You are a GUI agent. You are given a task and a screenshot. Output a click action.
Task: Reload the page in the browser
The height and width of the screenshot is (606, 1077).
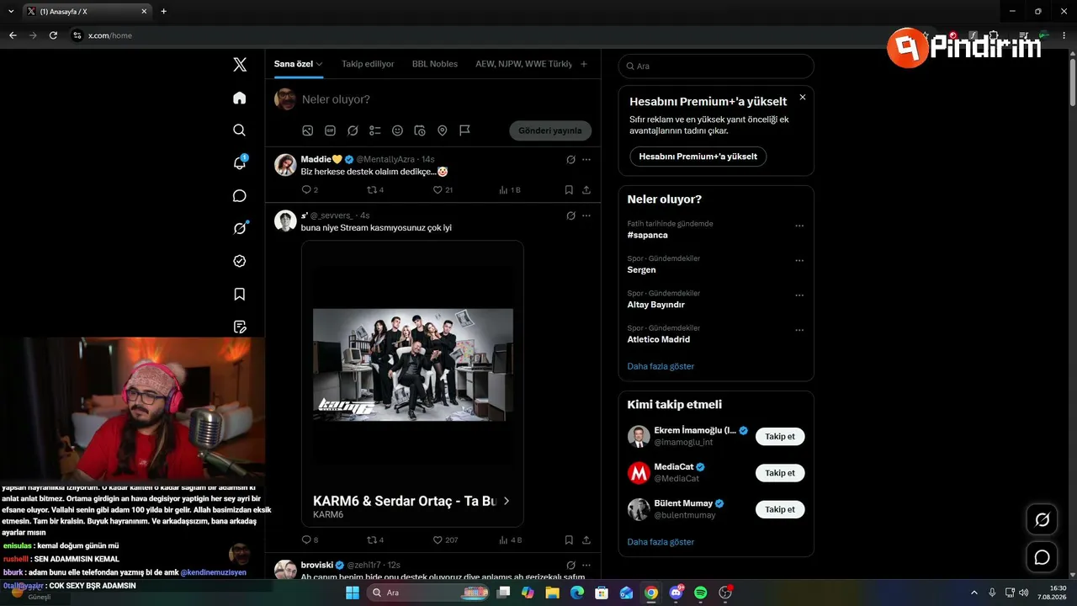pyautogui.click(x=53, y=35)
